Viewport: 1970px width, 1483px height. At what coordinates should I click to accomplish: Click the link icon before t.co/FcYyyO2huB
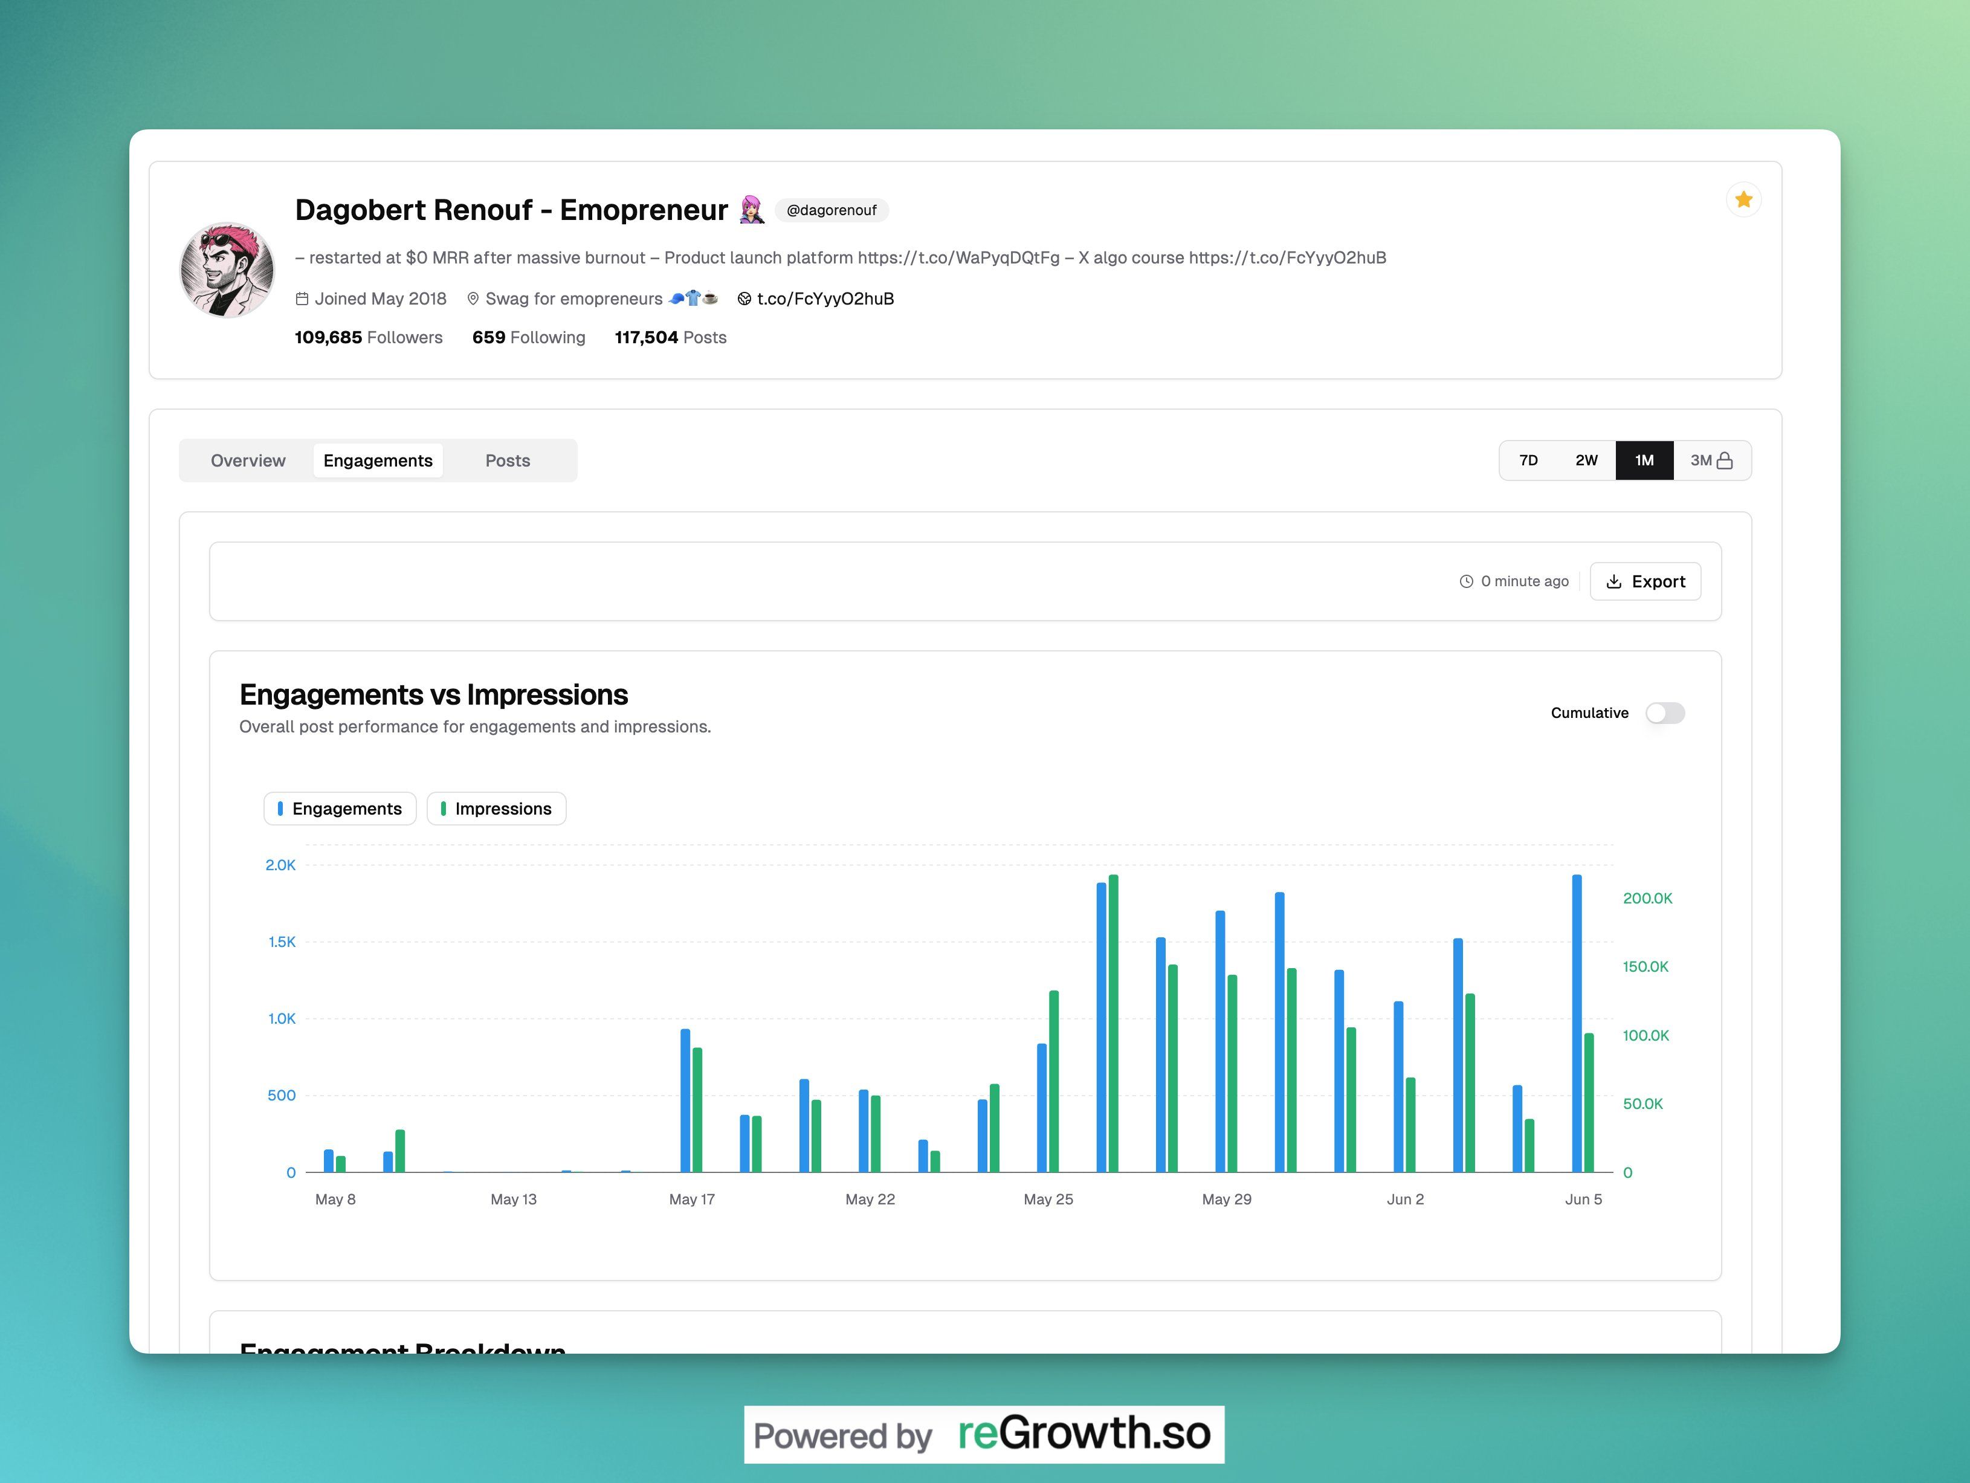[744, 299]
